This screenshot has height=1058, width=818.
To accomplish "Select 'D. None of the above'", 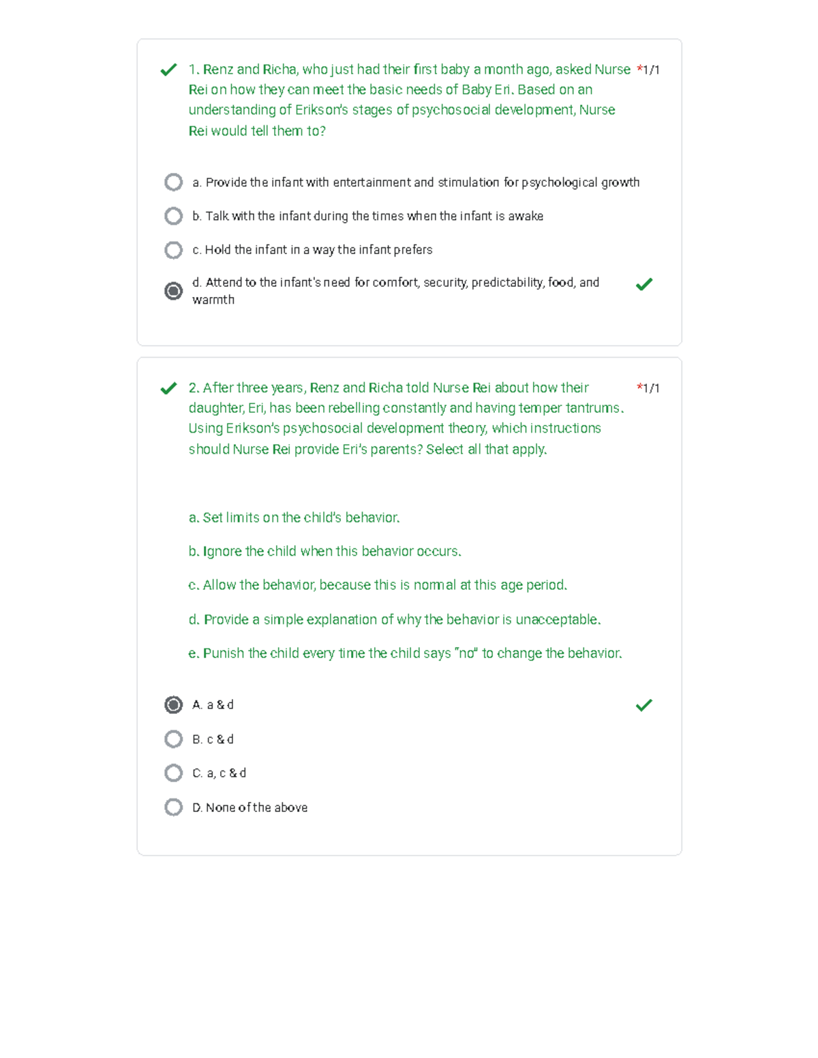I will pyautogui.click(x=174, y=807).
